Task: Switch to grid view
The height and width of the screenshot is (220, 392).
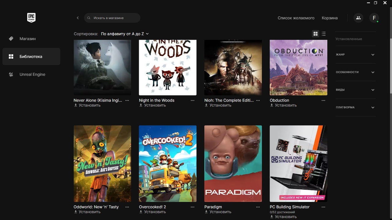Action: [x=315, y=34]
